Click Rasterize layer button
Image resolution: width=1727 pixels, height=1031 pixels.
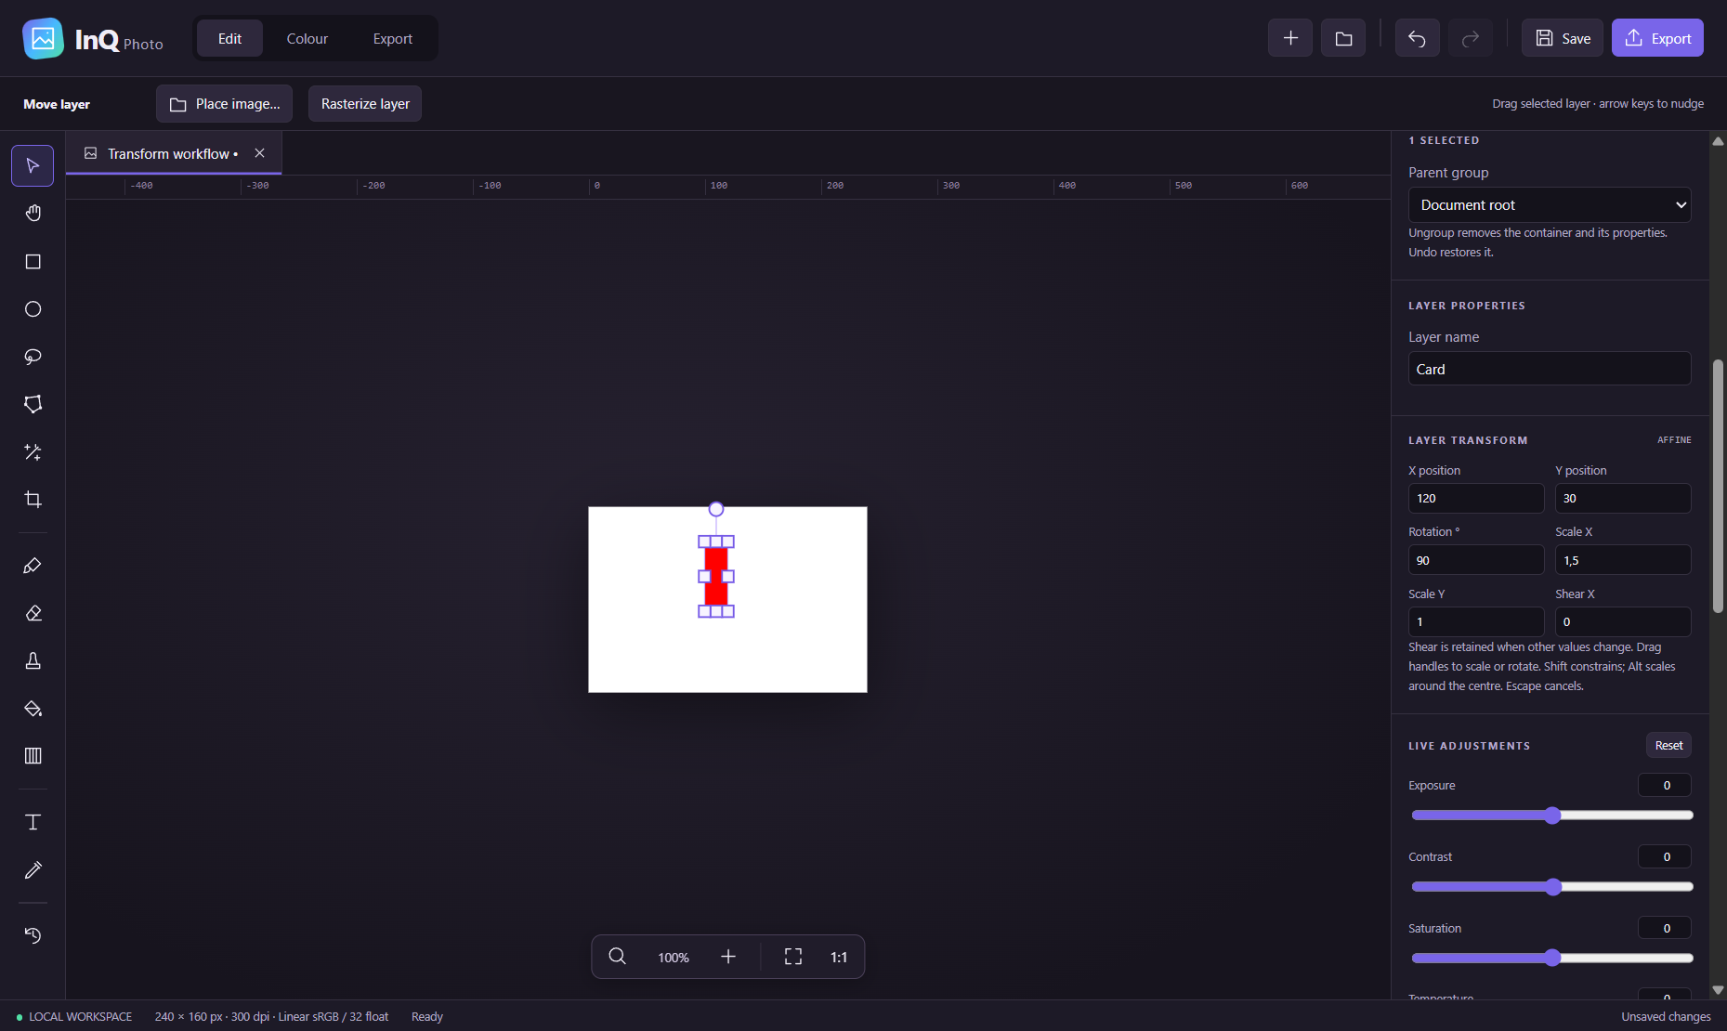pos(365,104)
